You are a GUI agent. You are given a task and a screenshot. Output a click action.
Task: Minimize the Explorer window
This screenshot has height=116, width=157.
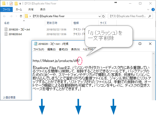click(x=130, y=3)
